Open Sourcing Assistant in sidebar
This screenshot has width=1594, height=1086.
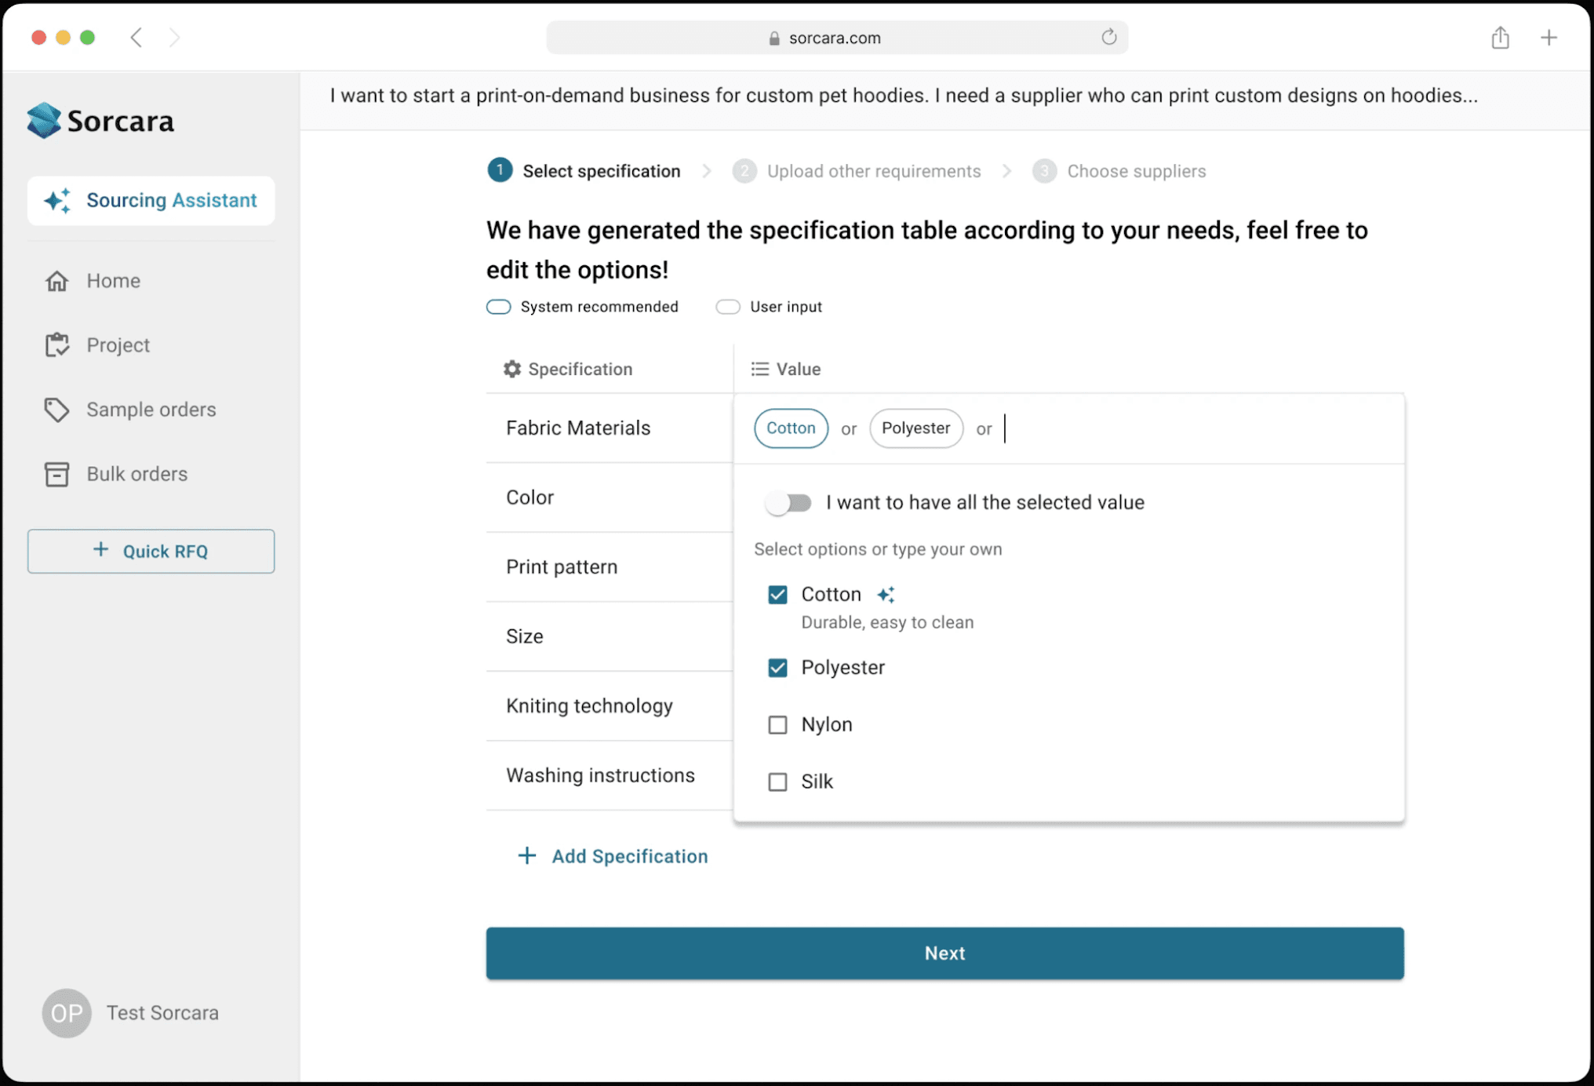tap(151, 201)
